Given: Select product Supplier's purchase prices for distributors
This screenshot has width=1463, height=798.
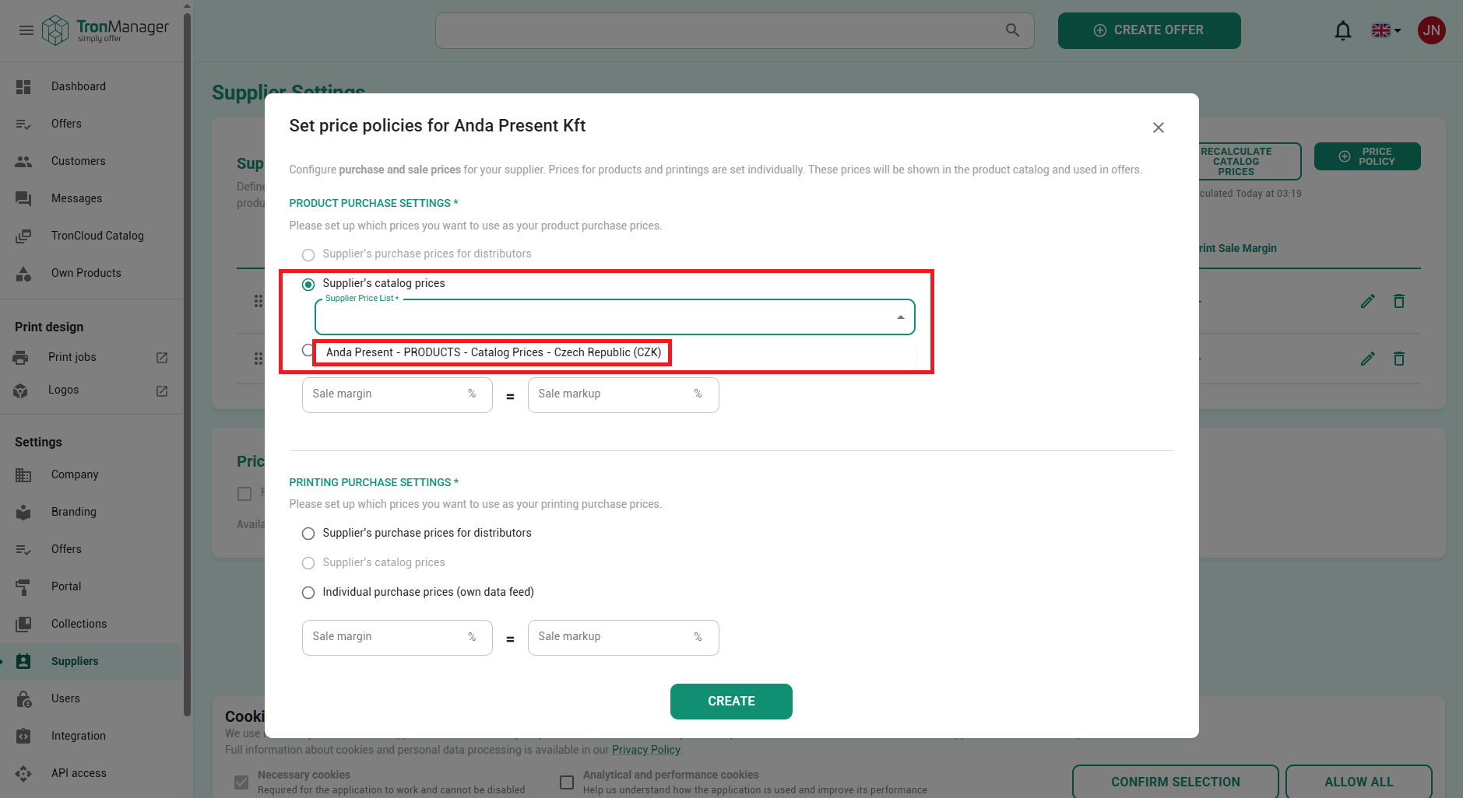Looking at the screenshot, I should coord(308,255).
